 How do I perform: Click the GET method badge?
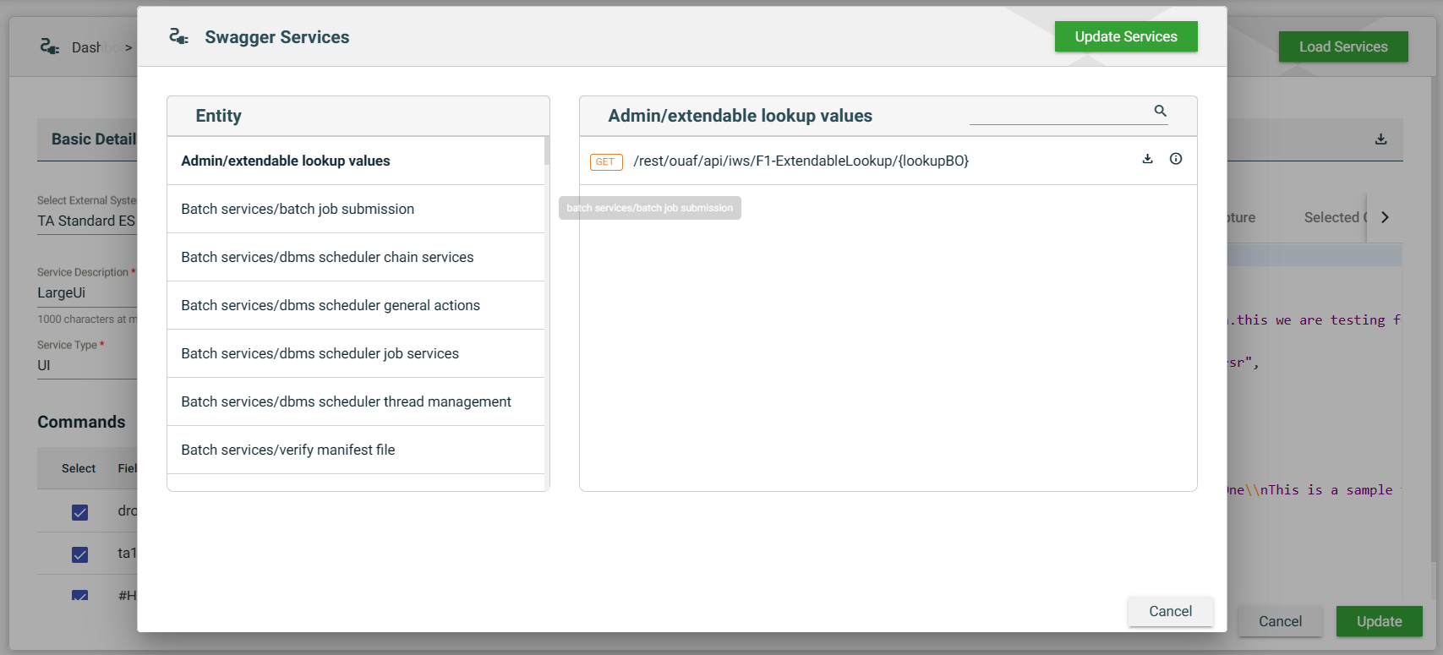pos(605,161)
